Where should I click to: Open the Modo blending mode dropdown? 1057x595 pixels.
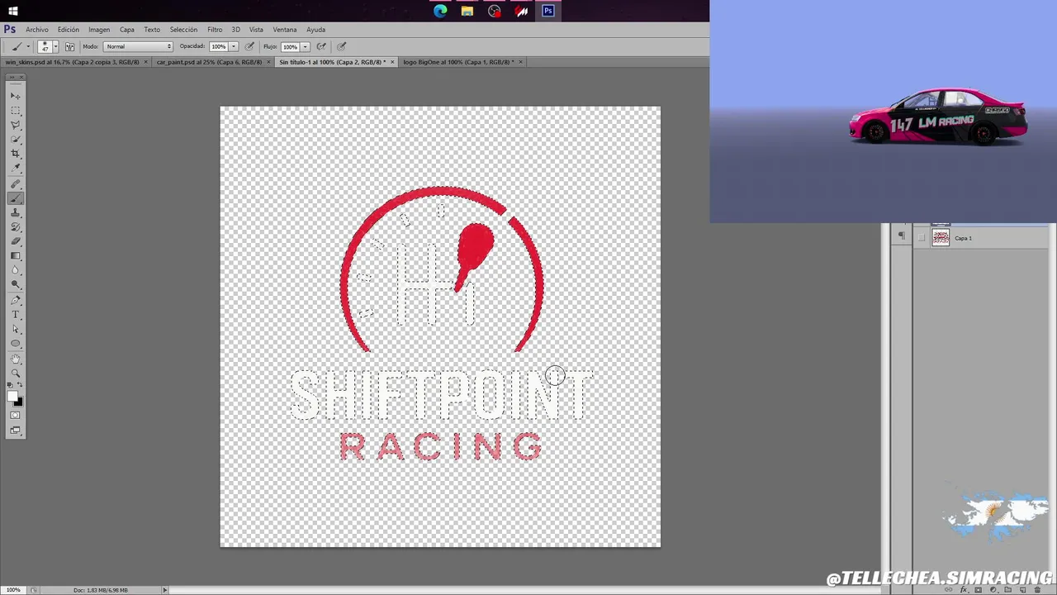(139, 46)
